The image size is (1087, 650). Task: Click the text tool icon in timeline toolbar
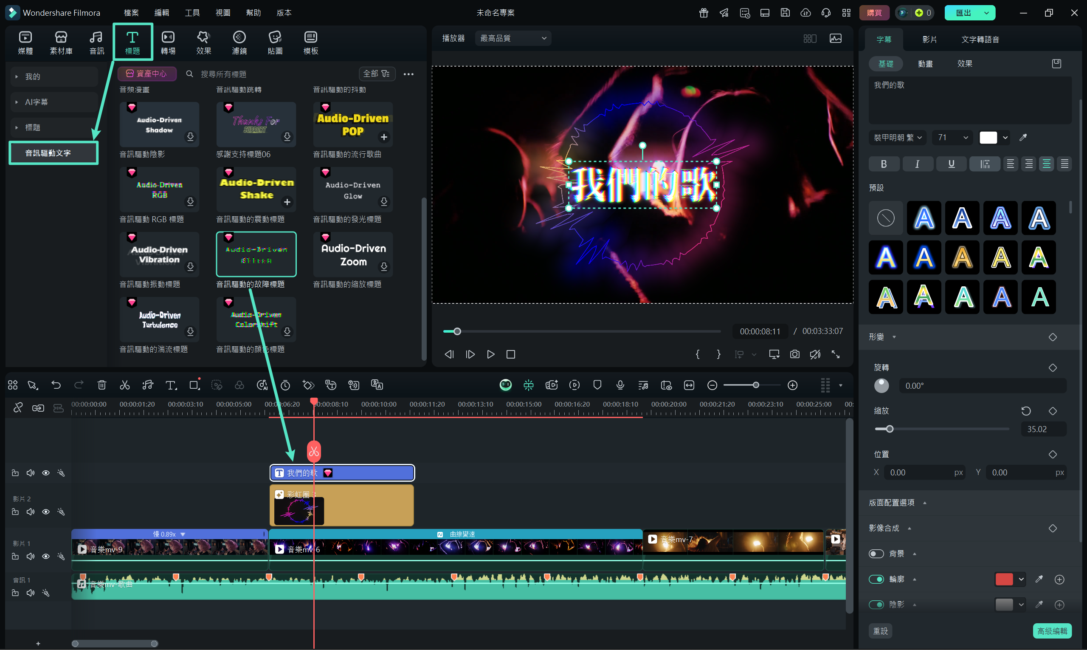click(x=171, y=385)
